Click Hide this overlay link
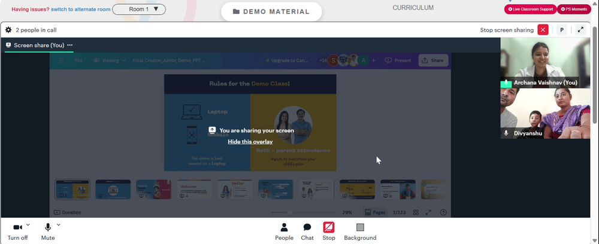This screenshot has height=244, width=599. (250, 142)
